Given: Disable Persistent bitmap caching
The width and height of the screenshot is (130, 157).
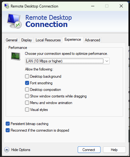Looking at the screenshot, I should (x=8, y=124).
